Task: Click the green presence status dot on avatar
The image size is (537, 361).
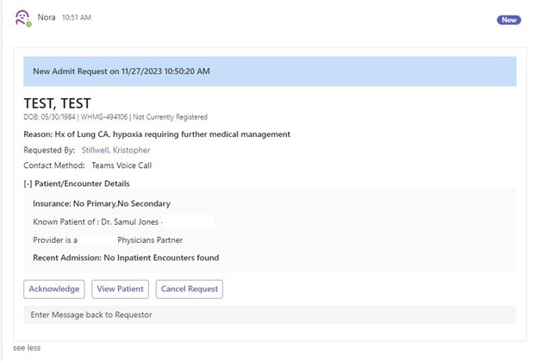Action: click(x=28, y=23)
